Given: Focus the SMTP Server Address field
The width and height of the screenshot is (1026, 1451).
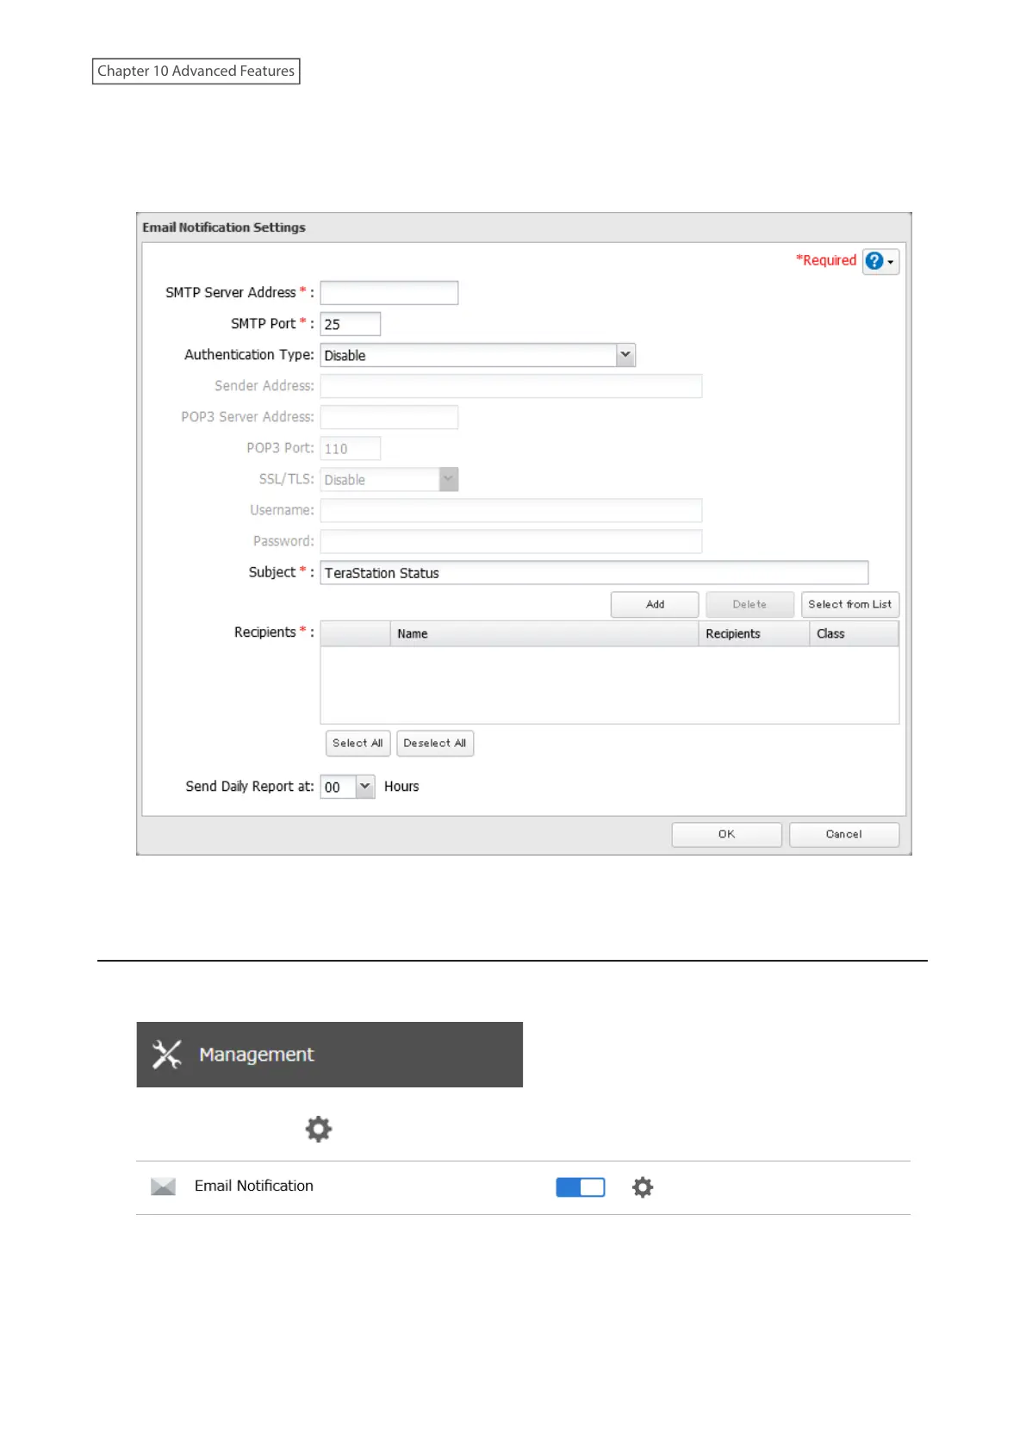Looking at the screenshot, I should (x=389, y=293).
